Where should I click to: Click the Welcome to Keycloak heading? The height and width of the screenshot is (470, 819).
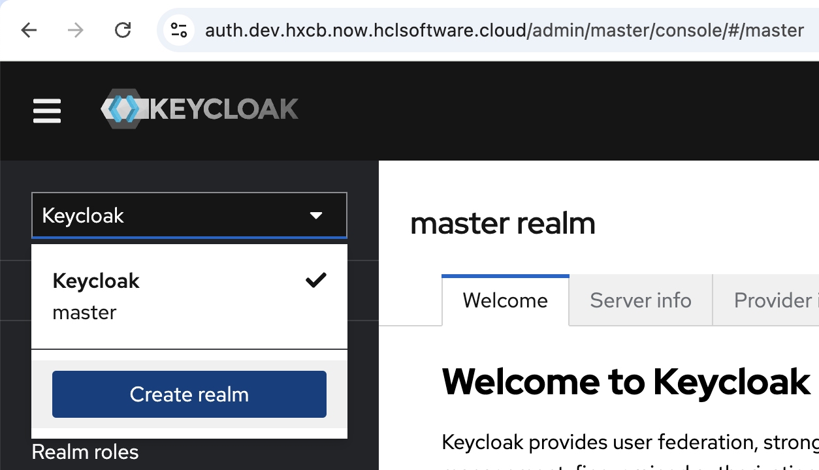626,382
